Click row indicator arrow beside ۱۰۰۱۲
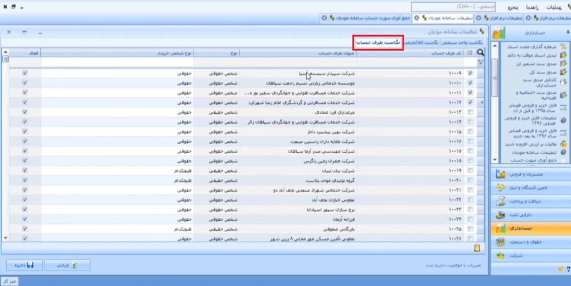 coord(481,102)
